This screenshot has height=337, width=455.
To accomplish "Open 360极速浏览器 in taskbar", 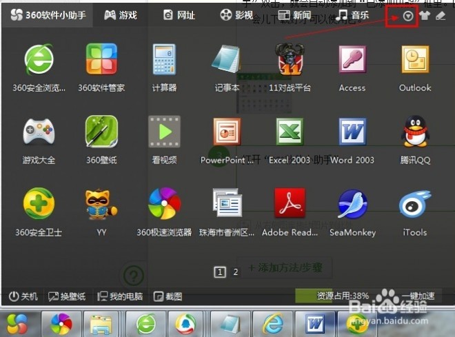I will pyautogui.click(x=61, y=323).
